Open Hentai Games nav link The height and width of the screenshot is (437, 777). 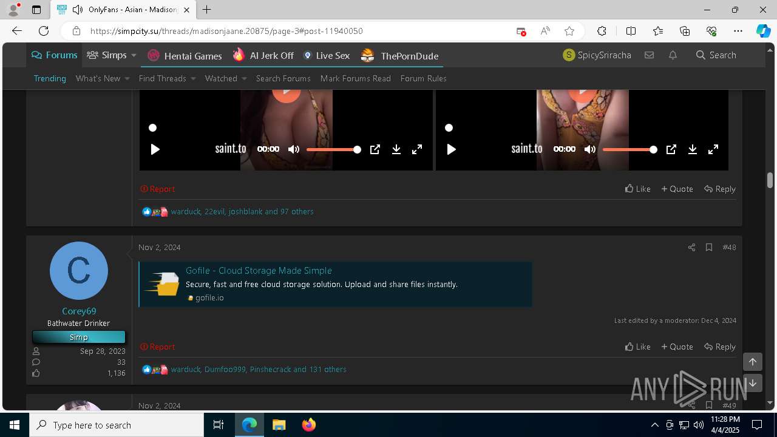[x=185, y=56]
